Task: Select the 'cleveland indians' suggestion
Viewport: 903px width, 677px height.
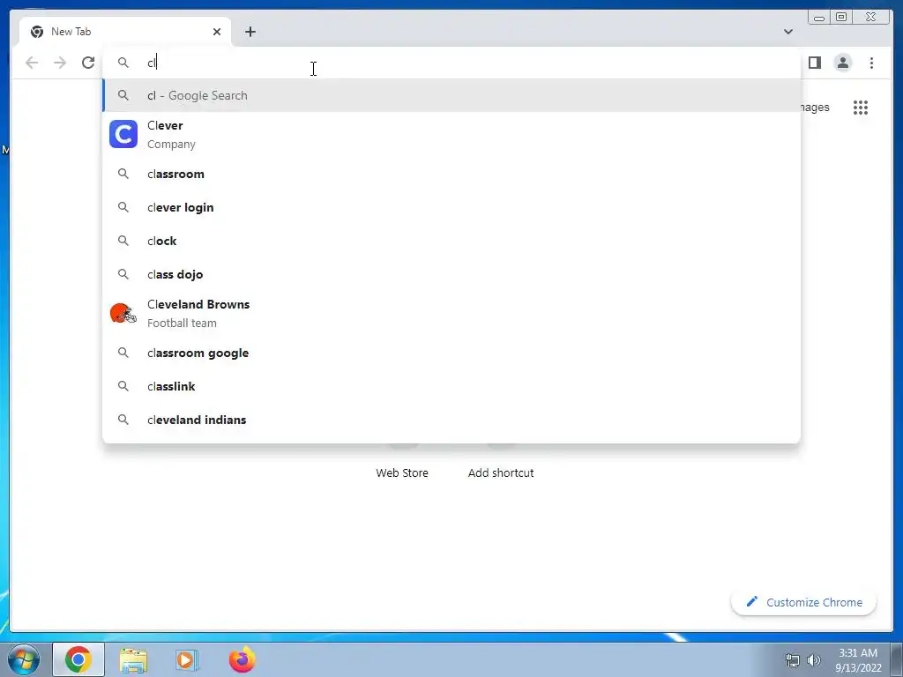Action: coord(451,420)
